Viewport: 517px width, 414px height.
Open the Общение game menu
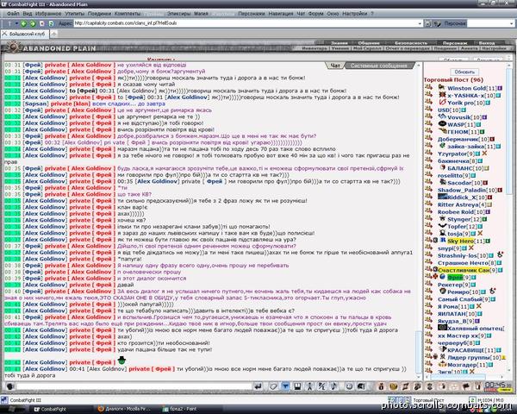(x=369, y=43)
